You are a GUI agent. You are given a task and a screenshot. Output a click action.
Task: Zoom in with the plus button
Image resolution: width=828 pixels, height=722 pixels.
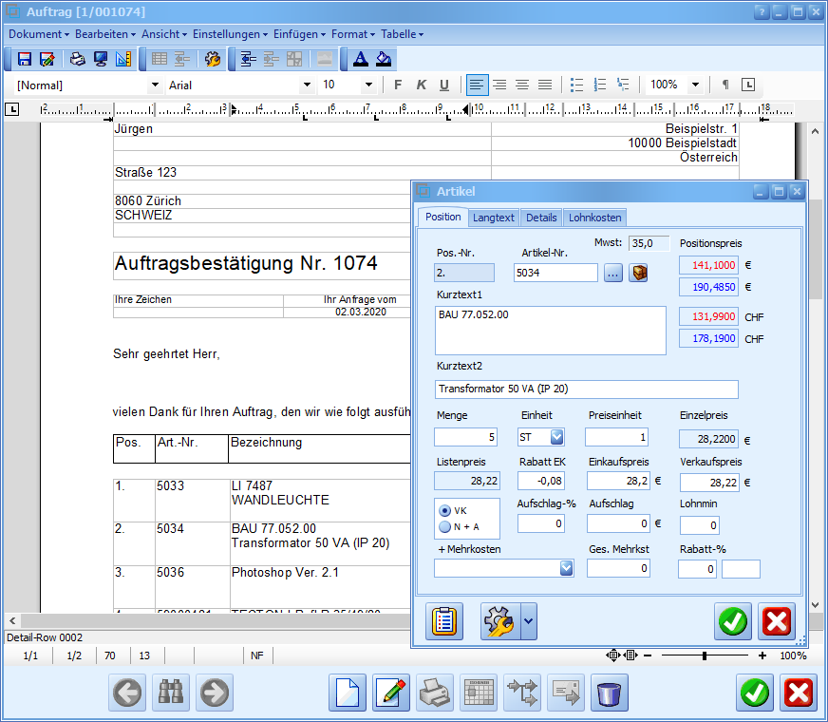click(x=762, y=655)
